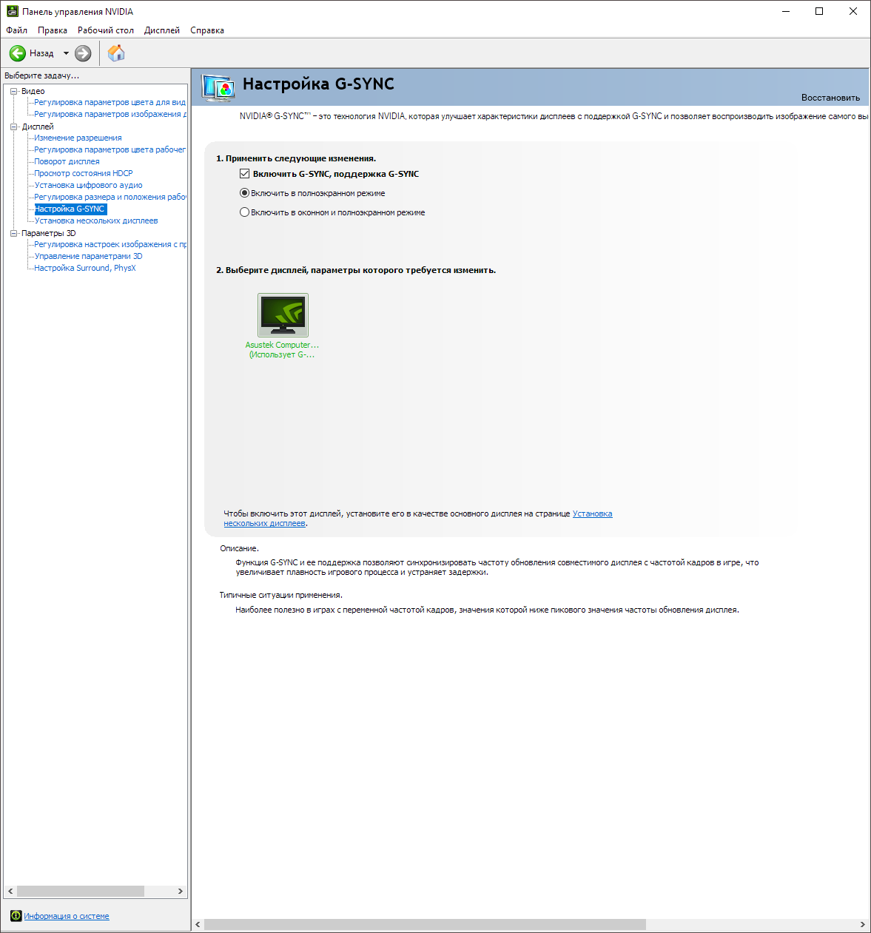The height and width of the screenshot is (933, 871).
Task: Toggle the Включить G-SYNC checkbox
Action: [x=245, y=174]
